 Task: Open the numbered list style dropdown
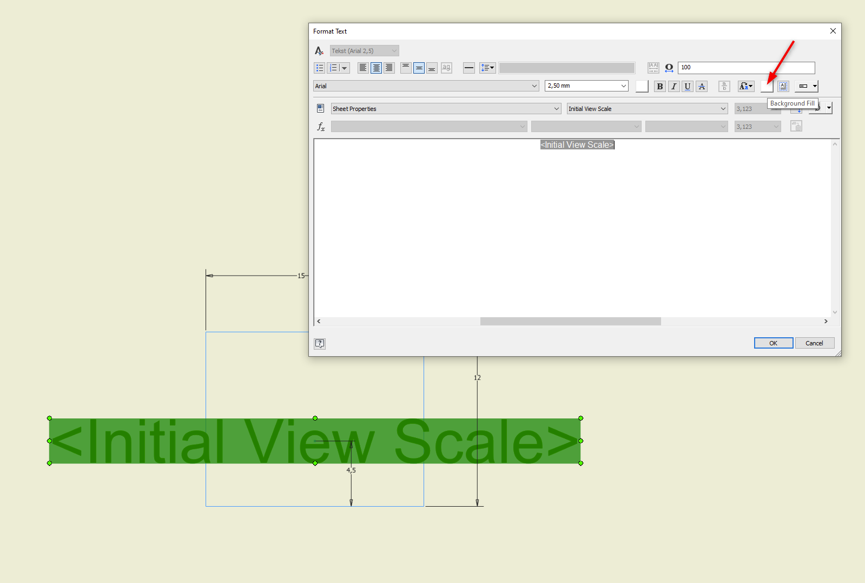[x=344, y=68]
